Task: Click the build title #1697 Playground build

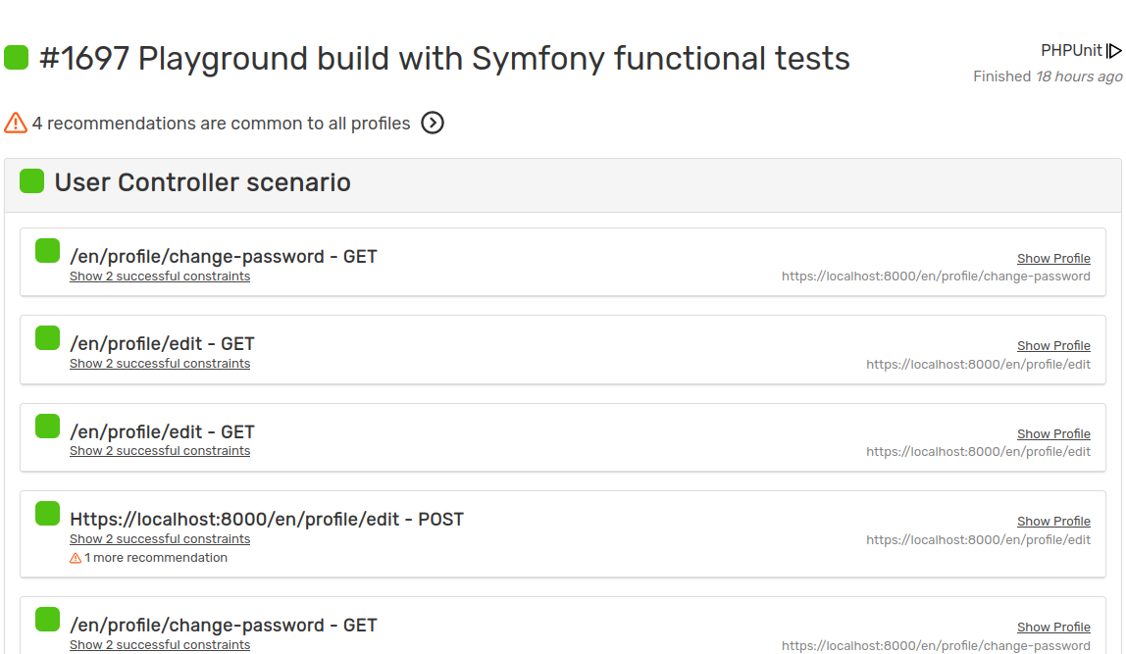Action: point(443,59)
